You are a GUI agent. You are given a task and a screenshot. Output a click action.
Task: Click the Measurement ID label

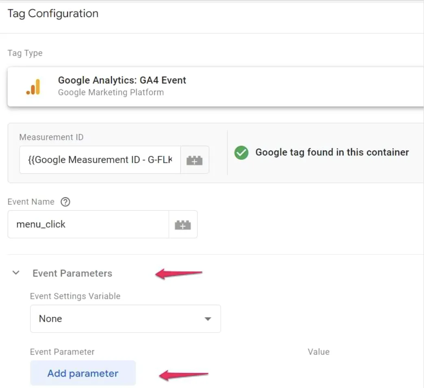[x=51, y=137]
